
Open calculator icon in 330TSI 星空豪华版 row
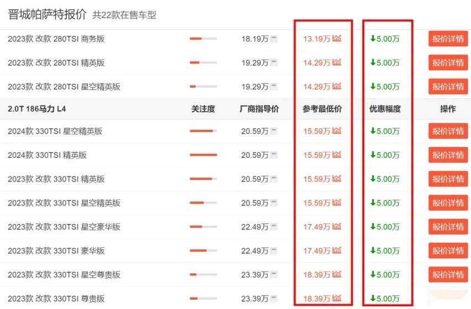[274, 227]
